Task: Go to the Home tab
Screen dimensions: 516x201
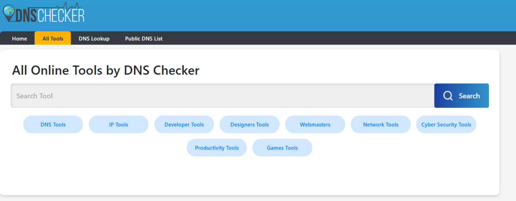Action: click(x=19, y=39)
